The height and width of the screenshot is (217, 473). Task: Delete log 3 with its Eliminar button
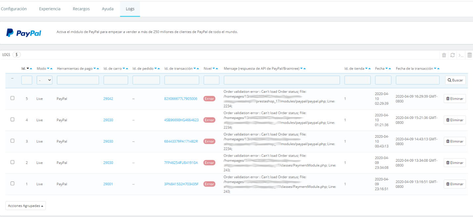point(455,141)
